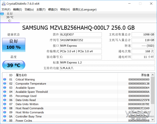
Task: Open the 功能(u) menu
Action: click(29, 9)
